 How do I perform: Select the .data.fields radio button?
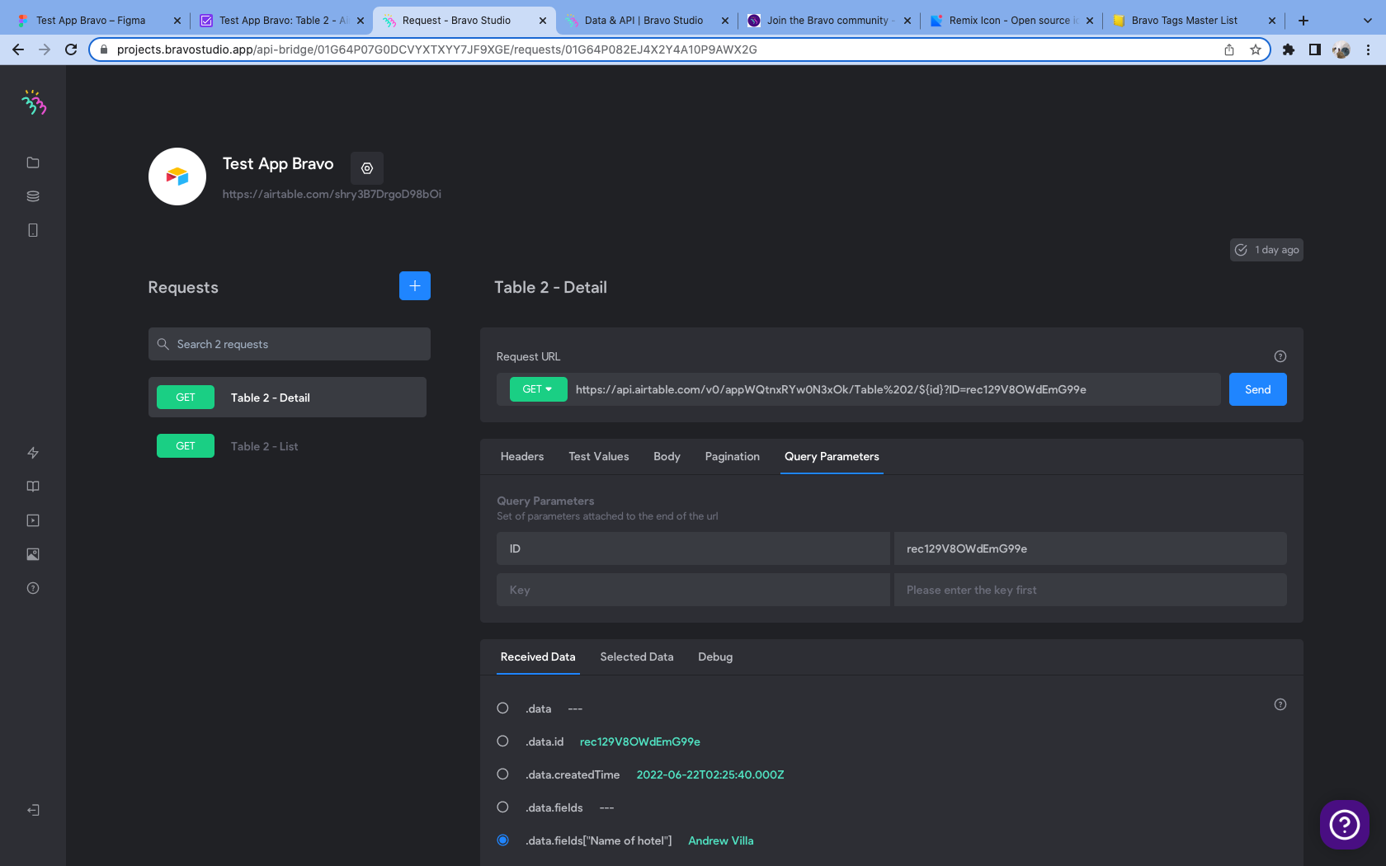click(502, 807)
